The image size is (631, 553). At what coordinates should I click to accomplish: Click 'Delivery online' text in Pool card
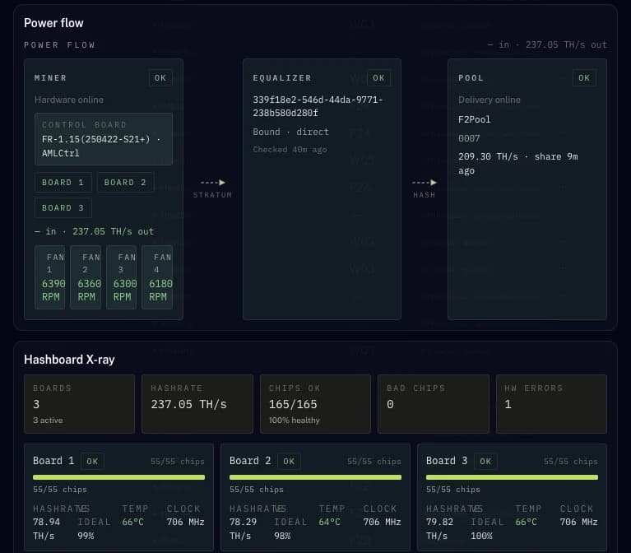click(489, 100)
